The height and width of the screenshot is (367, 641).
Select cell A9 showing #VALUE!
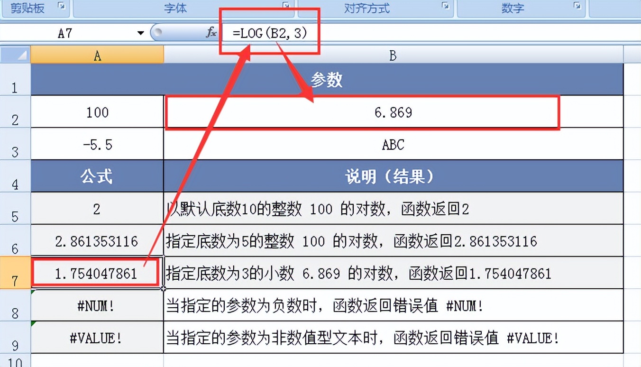[97, 338]
